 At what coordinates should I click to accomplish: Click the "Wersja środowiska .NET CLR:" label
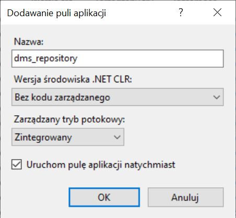(73, 79)
